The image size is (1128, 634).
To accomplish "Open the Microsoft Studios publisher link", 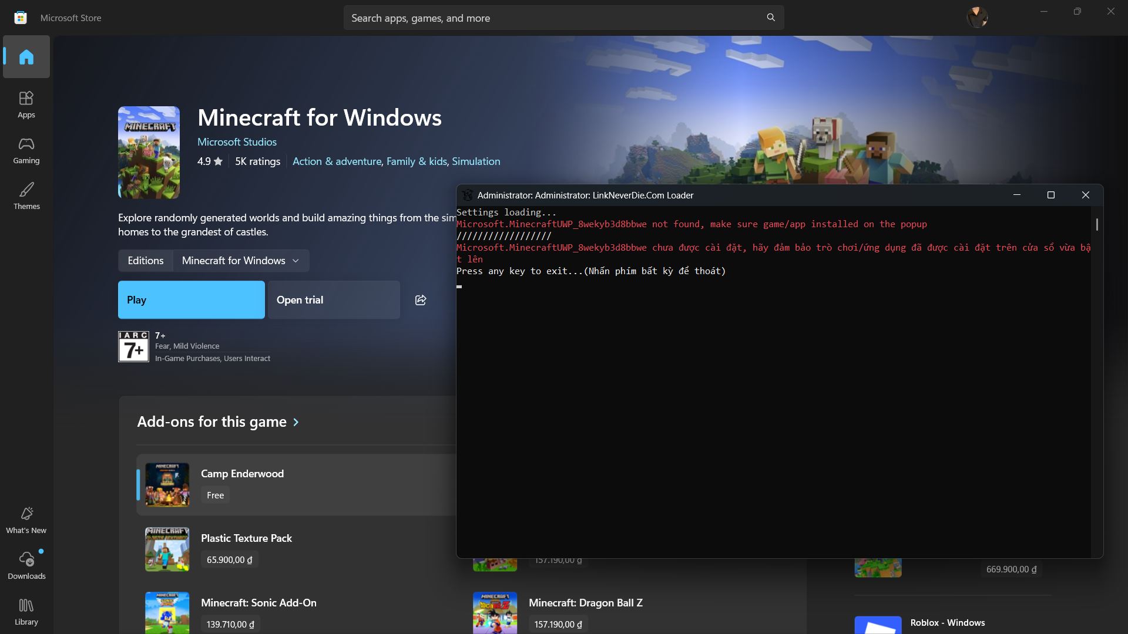I will 237,142.
